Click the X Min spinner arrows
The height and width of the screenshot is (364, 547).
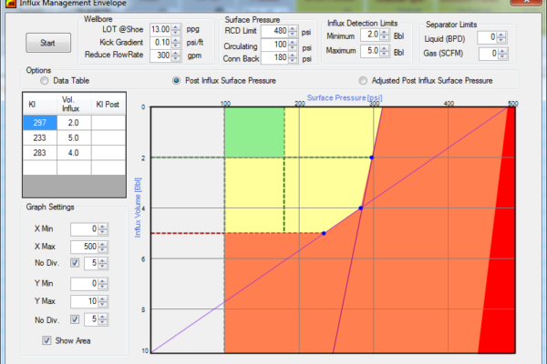[x=103, y=228]
